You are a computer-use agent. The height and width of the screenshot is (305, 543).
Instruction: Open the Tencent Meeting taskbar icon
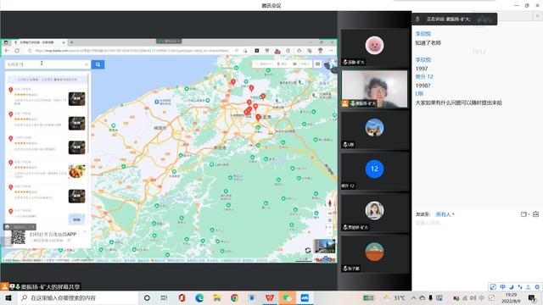coord(305,297)
